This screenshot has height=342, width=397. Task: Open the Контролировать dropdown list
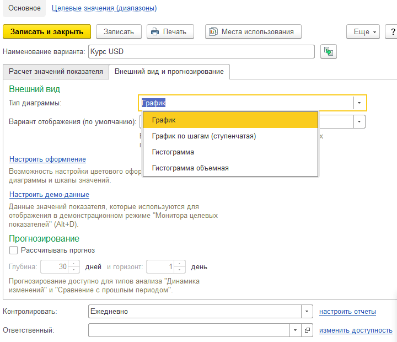[307, 312]
